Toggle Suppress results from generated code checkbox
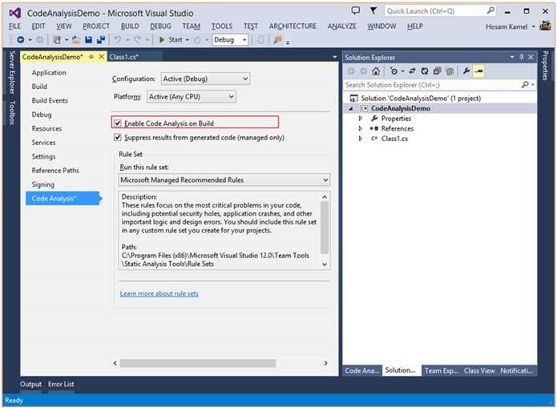 tap(117, 137)
